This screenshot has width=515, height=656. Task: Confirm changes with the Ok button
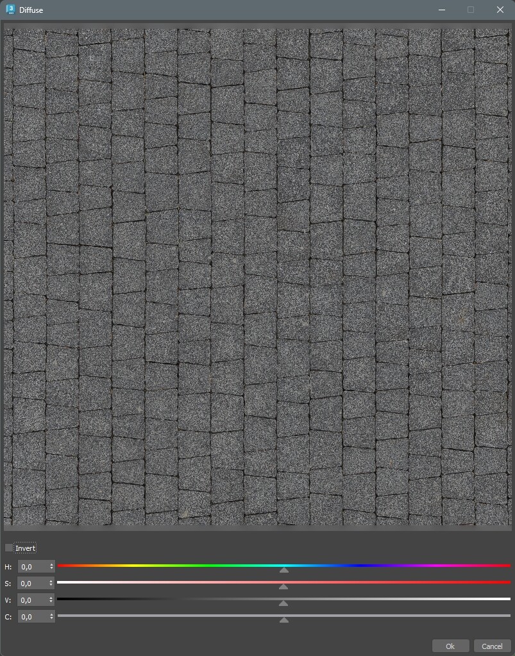(x=450, y=646)
